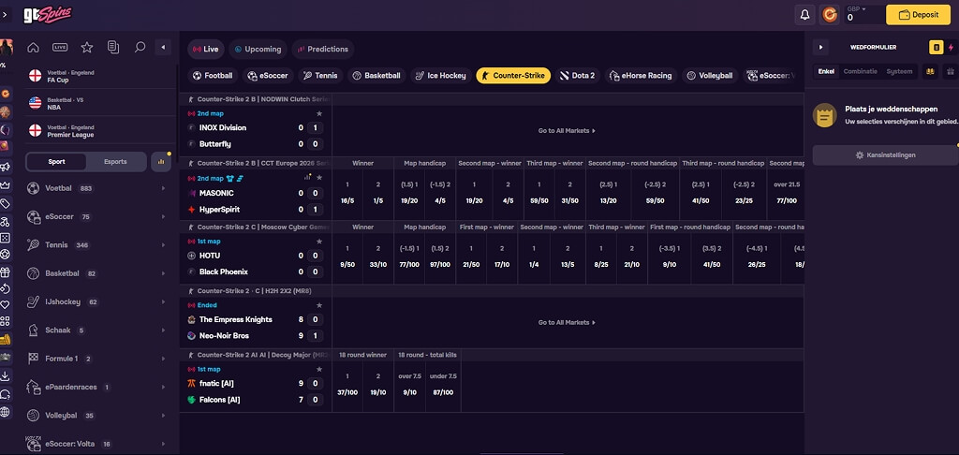Filter by Football chip

click(x=213, y=76)
